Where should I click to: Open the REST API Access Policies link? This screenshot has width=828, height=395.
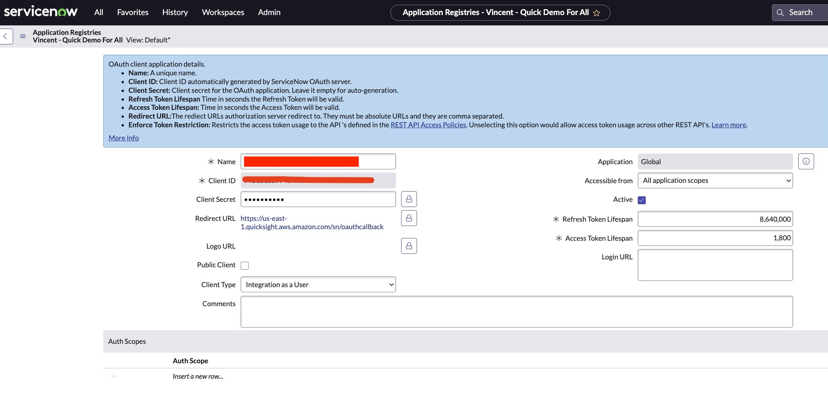[x=428, y=125]
